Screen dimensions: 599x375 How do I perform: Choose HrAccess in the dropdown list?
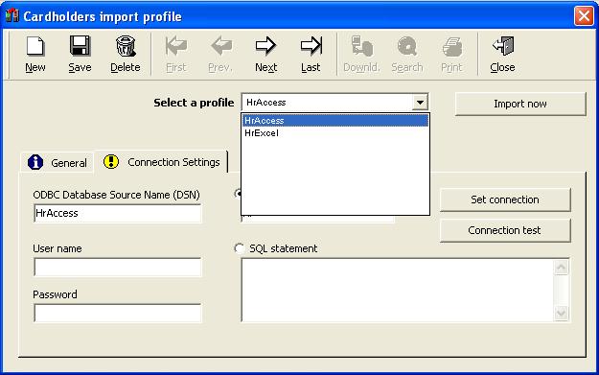[335, 121]
